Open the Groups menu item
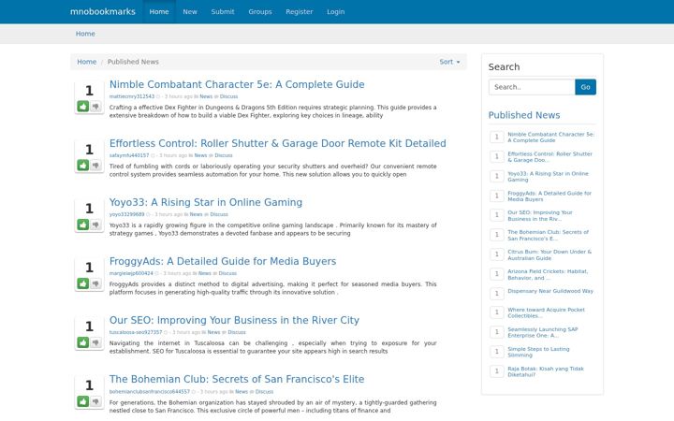This screenshot has width=674, height=421. [260, 11]
